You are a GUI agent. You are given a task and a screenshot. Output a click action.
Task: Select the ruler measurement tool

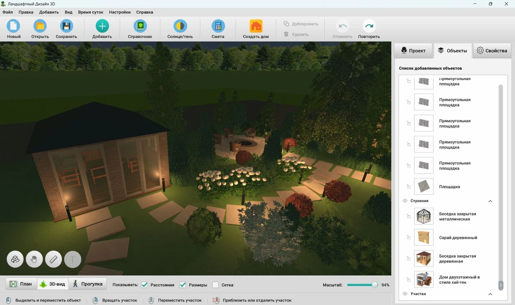click(54, 259)
